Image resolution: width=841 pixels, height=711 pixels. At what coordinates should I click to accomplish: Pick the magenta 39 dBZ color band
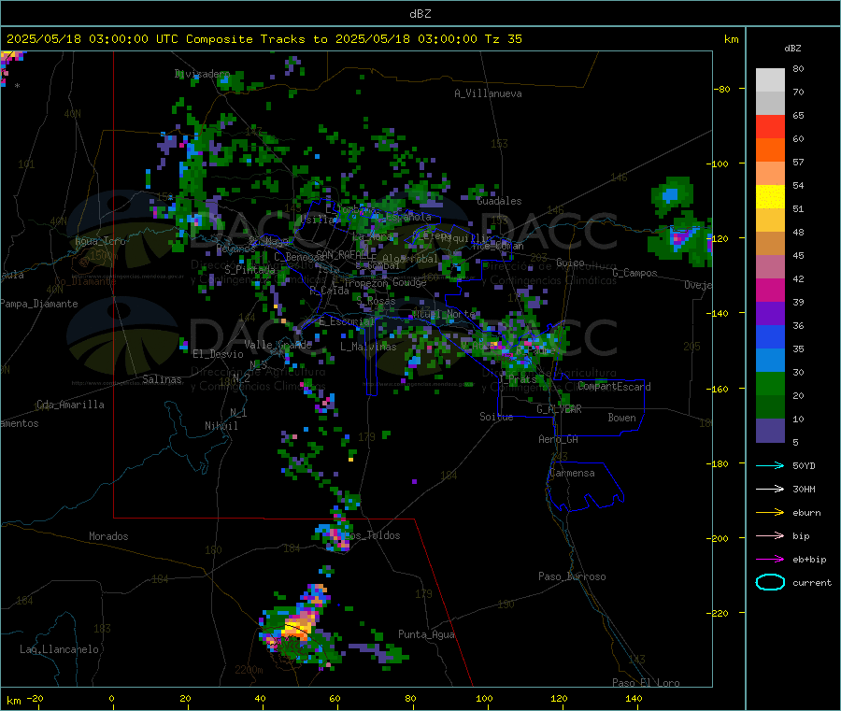point(770,290)
